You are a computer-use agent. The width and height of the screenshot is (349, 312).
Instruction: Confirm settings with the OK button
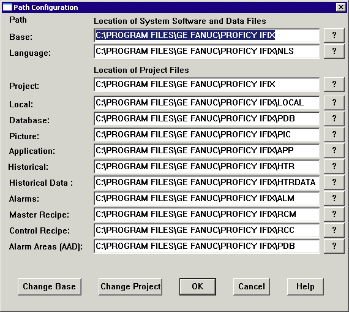pos(198,287)
